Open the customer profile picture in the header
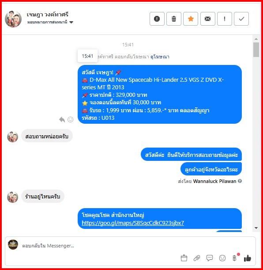Screen dimensions: 263x270 tap(13, 19)
